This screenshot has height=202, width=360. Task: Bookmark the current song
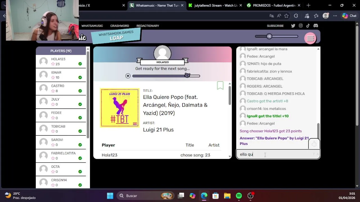tap(220, 86)
